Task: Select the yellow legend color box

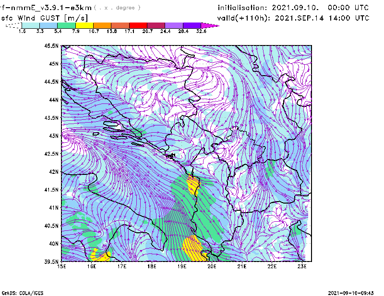Action: pos(84,25)
